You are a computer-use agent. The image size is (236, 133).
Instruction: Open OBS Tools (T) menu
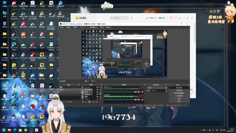(101, 27)
